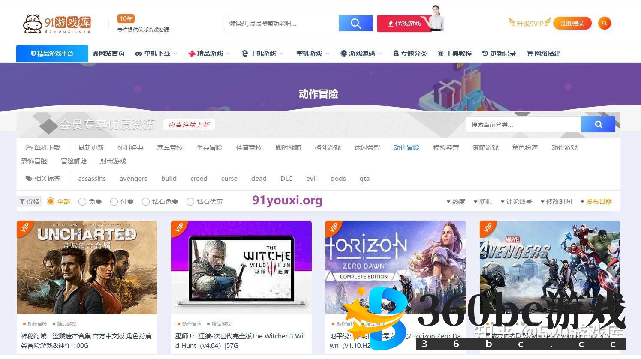Click the round orange search icon
Image resolution: width=641 pixels, height=359 pixels.
[604, 23]
